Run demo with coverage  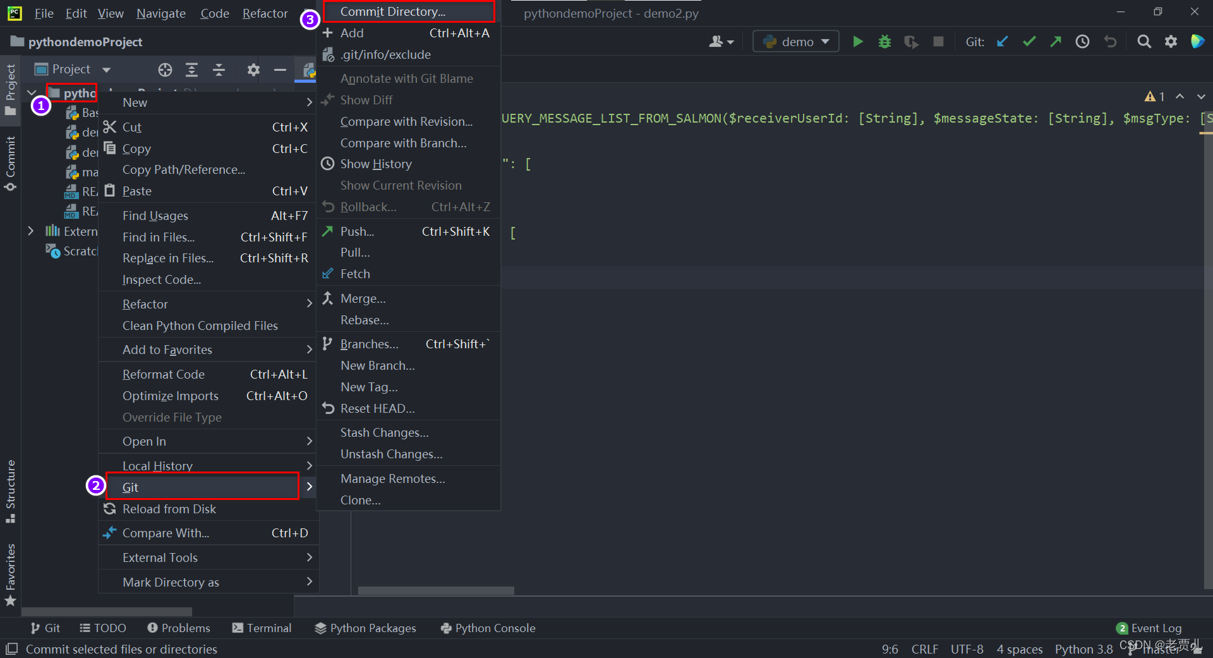point(911,42)
